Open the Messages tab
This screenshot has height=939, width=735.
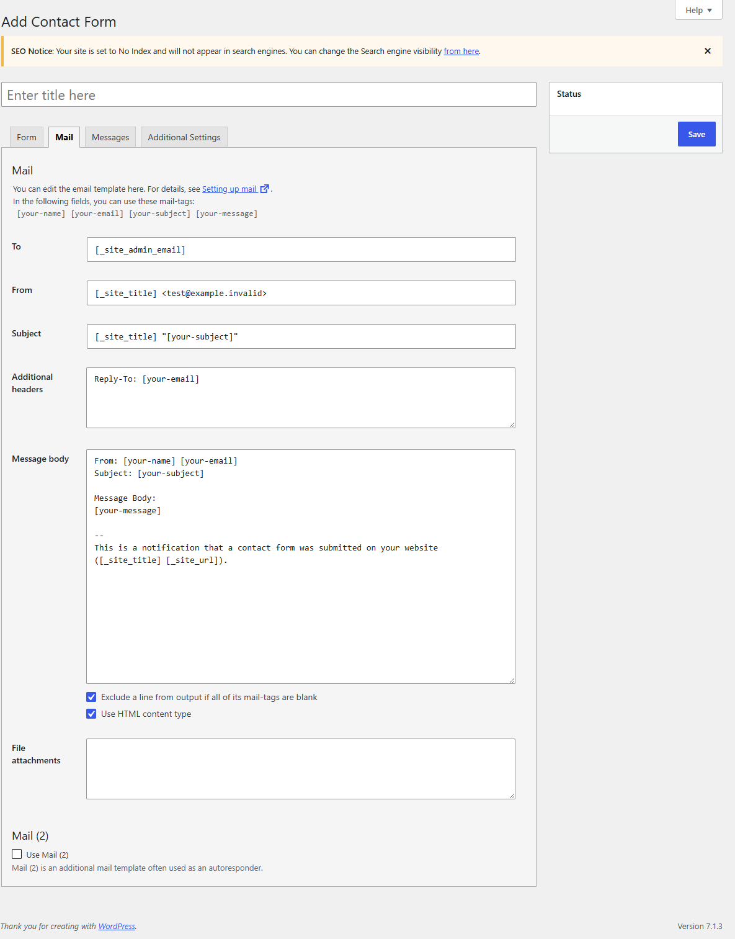point(110,137)
